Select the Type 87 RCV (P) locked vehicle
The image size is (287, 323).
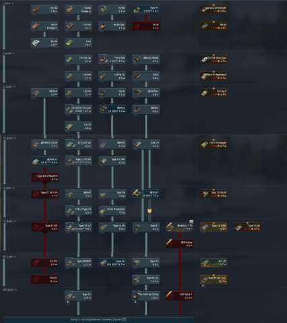click(x=44, y=194)
